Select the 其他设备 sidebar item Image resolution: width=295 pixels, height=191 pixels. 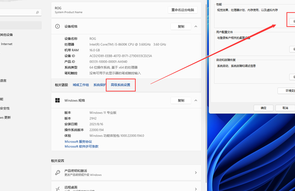[x=6, y=35]
